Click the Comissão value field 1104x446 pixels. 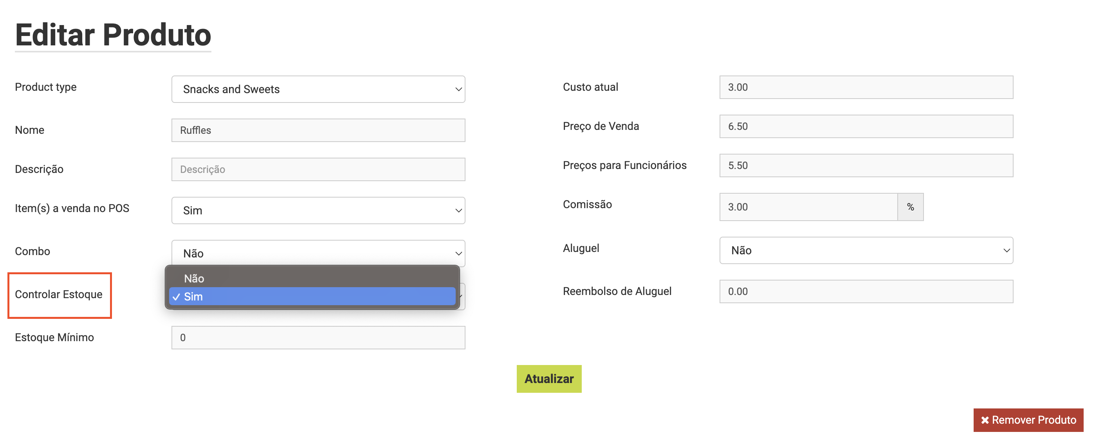tap(808, 207)
